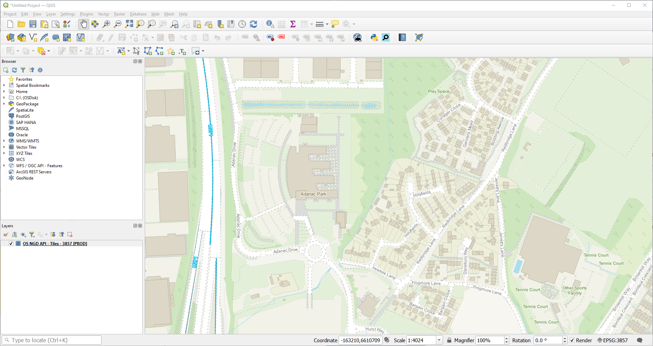Open the Raster menu
The image size is (653, 346).
(119, 14)
